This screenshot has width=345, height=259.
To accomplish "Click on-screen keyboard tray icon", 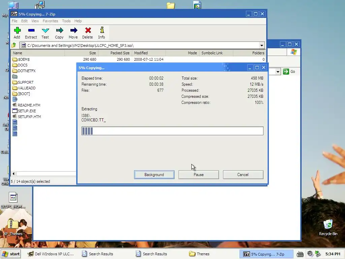I will [x=300, y=254].
